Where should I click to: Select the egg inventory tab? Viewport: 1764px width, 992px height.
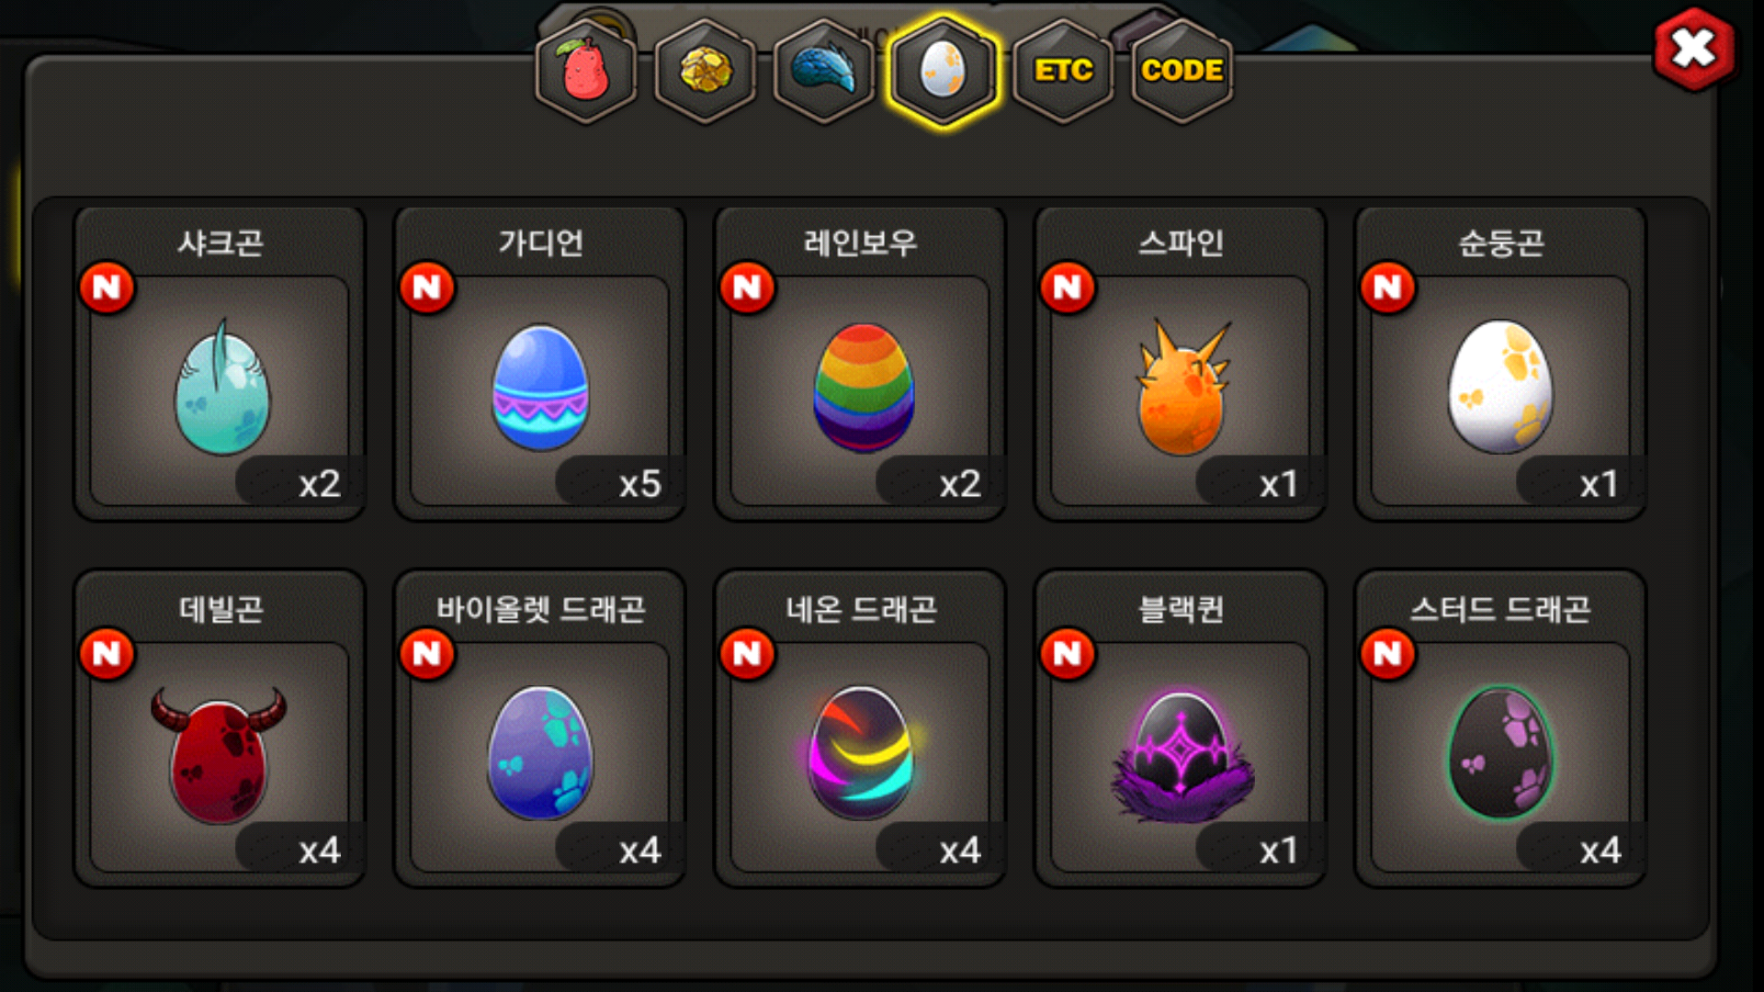coord(943,71)
